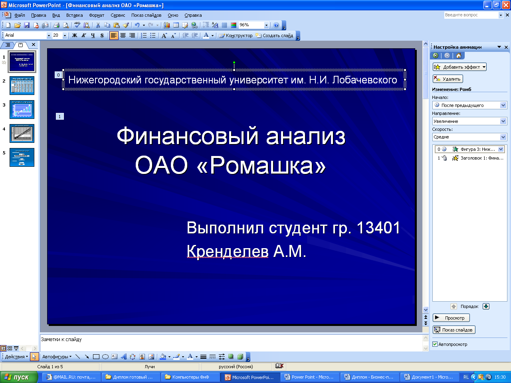The width and height of the screenshot is (511, 383).
Task: Open the Формат menu
Action: pyautogui.click(x=97, y=15)
